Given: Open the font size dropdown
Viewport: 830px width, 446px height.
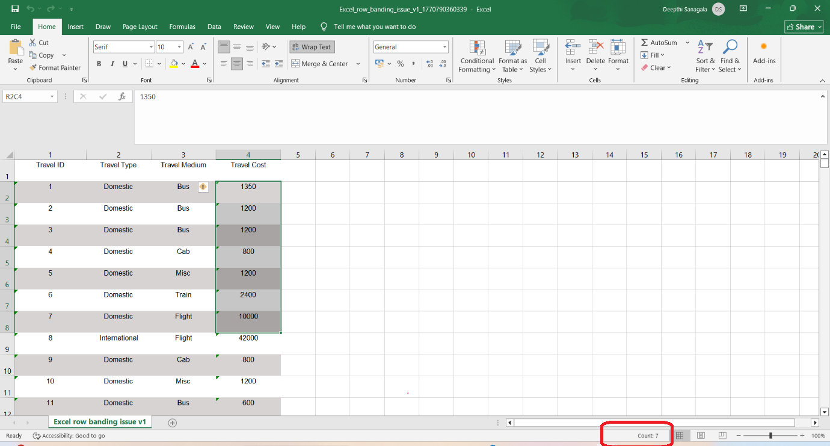Looking at the screenshot, I should pyautogui.click(x=179, y=47).
